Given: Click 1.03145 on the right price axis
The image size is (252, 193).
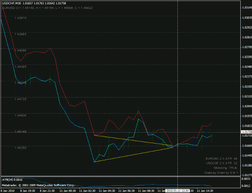Looking at the screenshot, I should click(247, 8).
